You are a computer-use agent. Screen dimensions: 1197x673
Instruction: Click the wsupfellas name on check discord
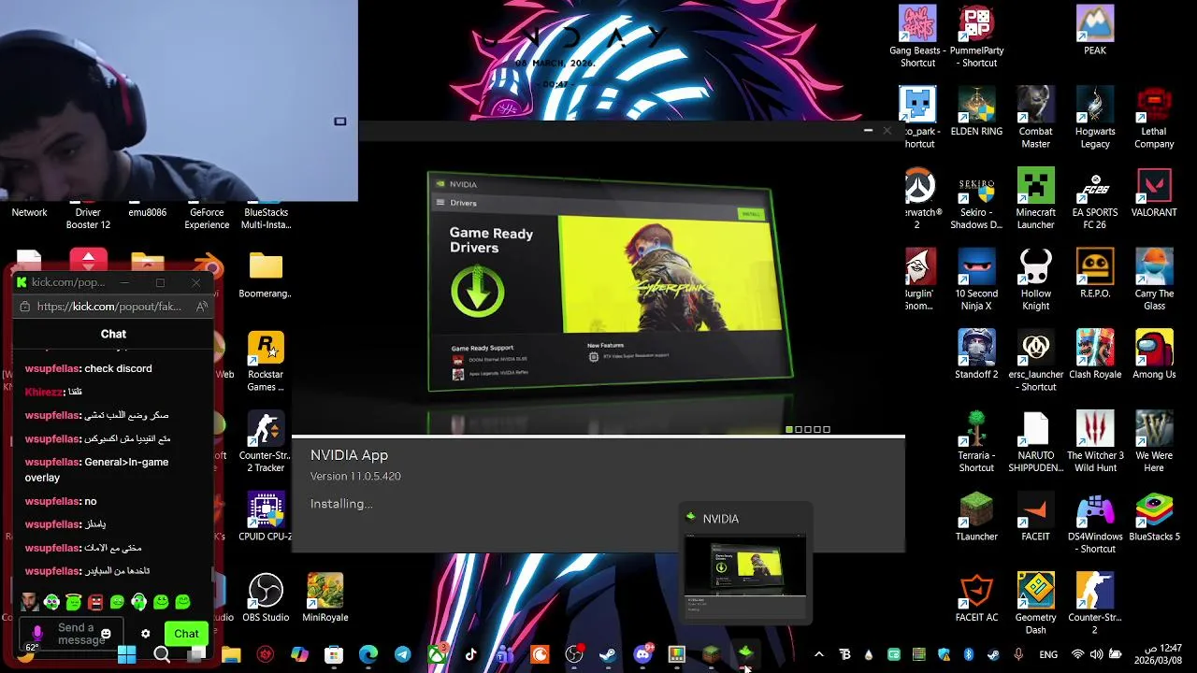(x=52, y=368)
